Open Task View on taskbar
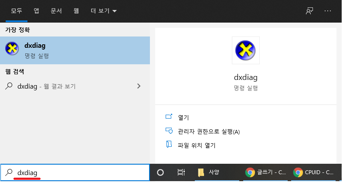This screenshot has width=343, height=182. point(181,172)
